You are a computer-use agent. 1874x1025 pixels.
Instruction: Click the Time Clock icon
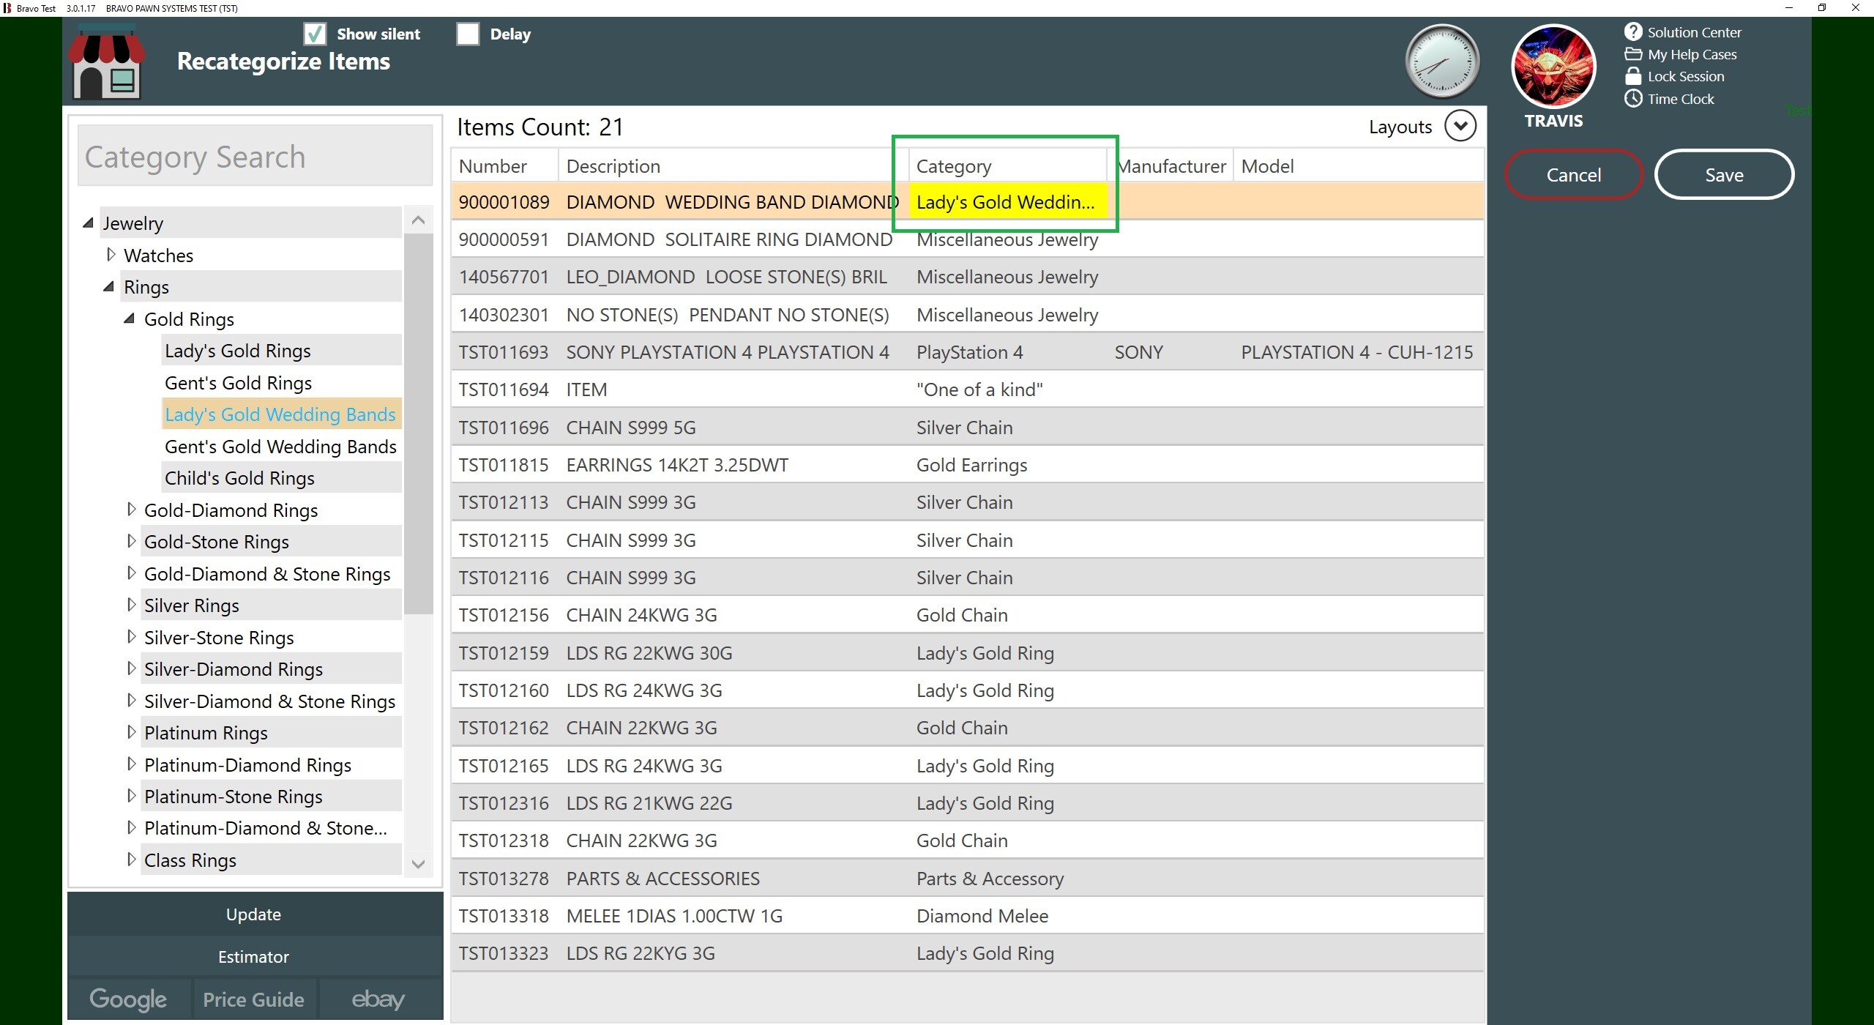1633,98
